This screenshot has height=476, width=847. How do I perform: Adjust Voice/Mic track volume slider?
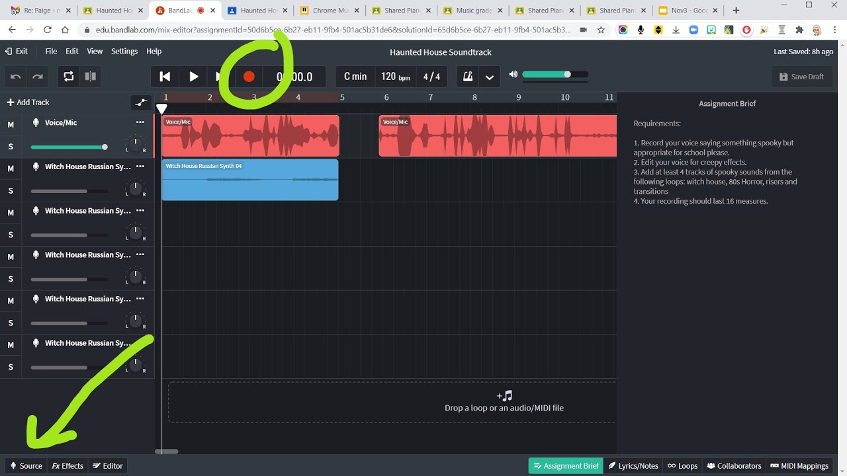click(x=69, y=147)
